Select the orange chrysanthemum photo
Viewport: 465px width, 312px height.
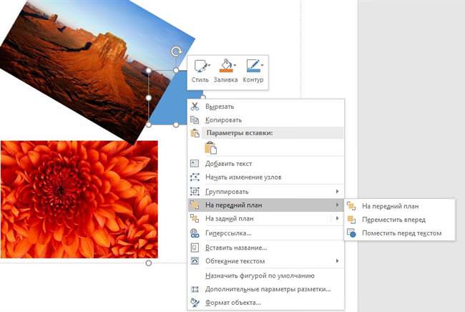79,200
